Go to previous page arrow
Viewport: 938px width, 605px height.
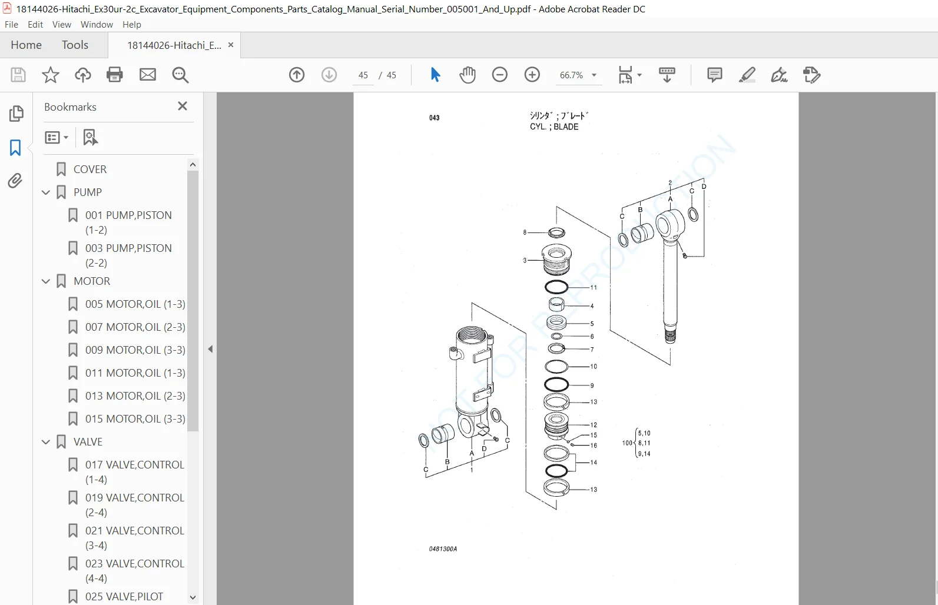tap(297, 75)
